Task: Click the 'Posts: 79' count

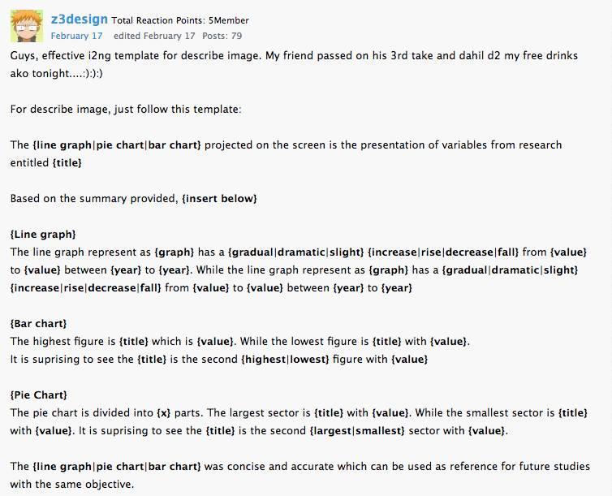Action: click(222, 36)
